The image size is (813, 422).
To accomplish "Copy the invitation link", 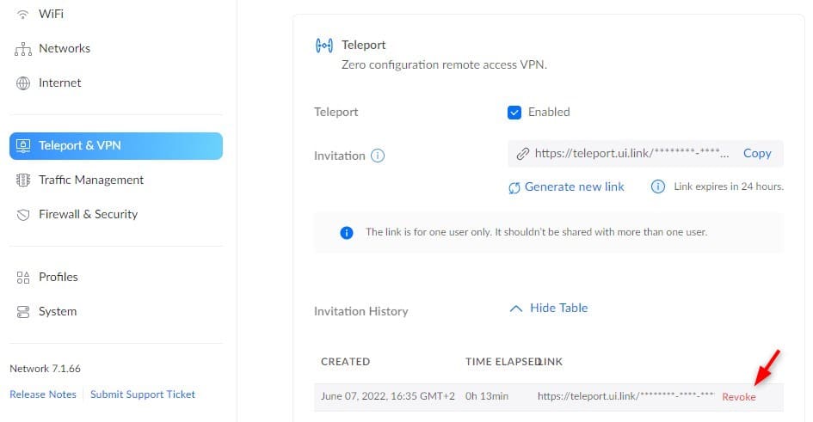I will pyautogui.click(x=757, y=153).
